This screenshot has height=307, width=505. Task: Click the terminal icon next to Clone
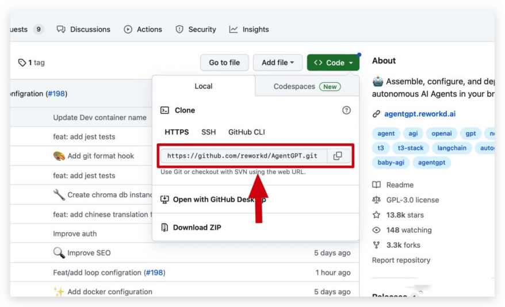(x=164, y=110)
